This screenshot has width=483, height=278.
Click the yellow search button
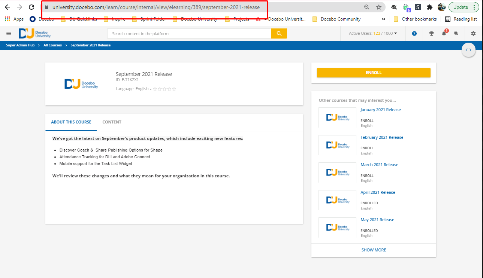[x=279, y=34]
